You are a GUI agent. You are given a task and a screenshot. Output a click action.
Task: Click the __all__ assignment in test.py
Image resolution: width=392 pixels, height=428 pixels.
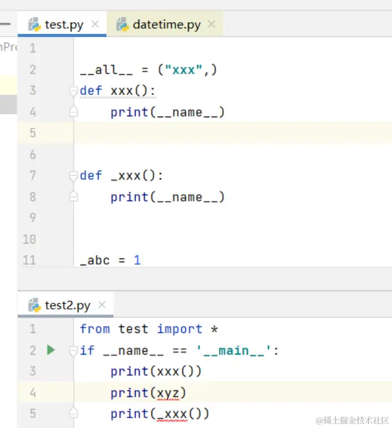click(148, 70)
